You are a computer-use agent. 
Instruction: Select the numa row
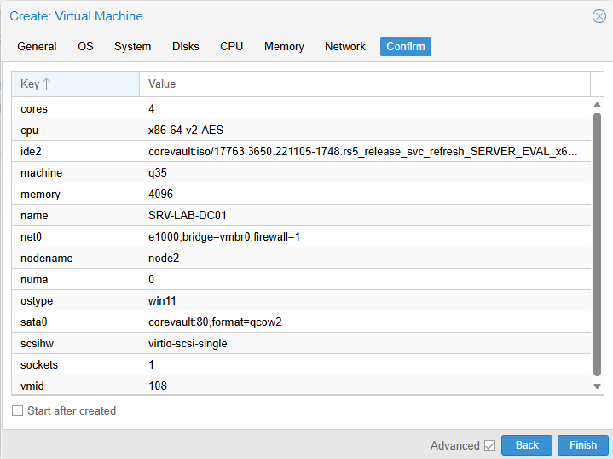click(x=301, y=279)
